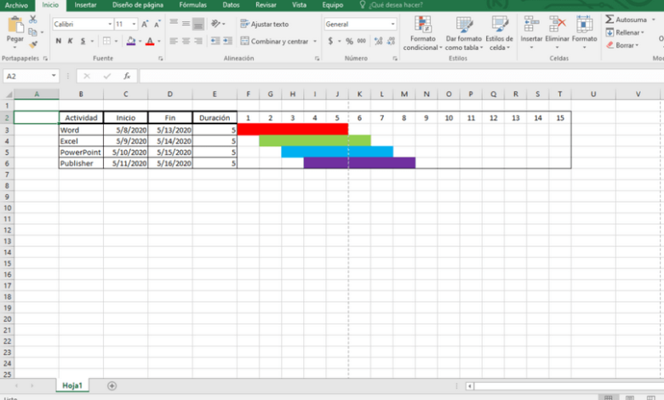
Task: Switch to the Fórmulas tab
Action: coord(192,5)
